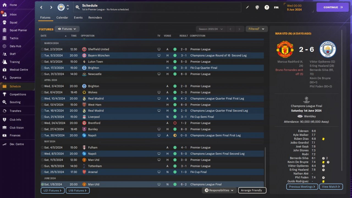
Task: Click the fixtures list vertical scrollbar
Action: click(x=265, y=167)
